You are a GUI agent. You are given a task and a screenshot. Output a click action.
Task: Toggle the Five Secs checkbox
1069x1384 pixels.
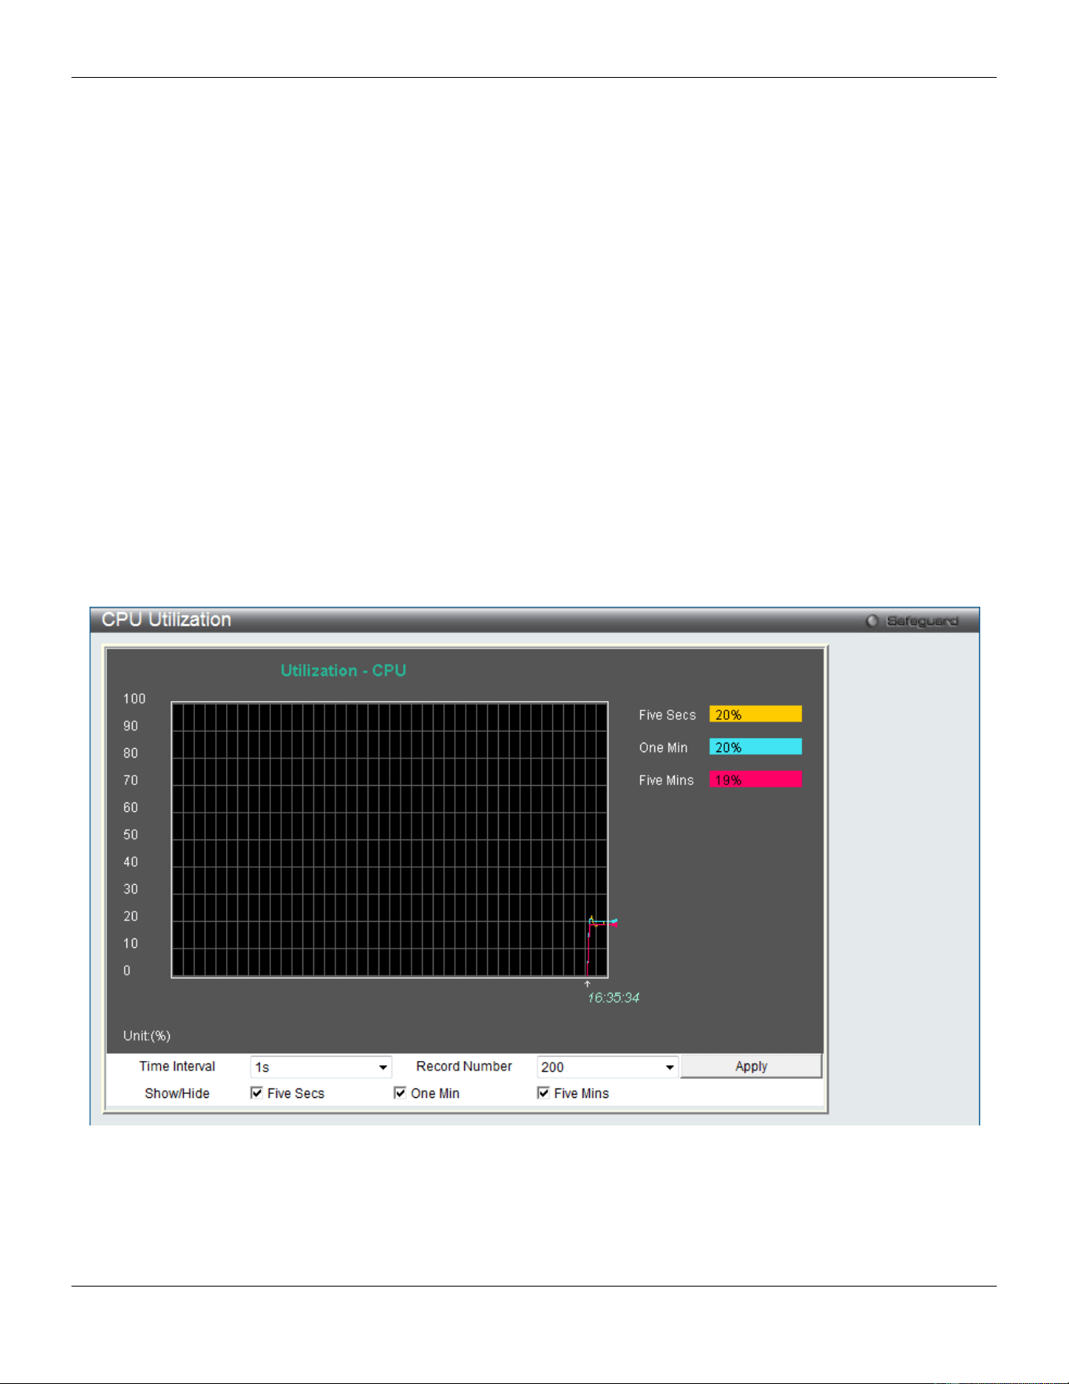tap(256, 1092)
